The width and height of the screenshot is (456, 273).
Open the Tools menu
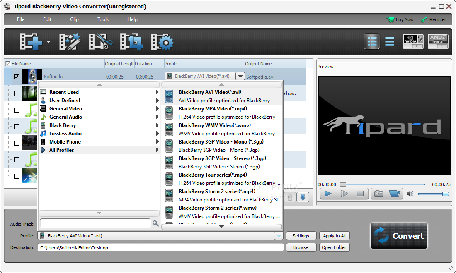[103, 19]
